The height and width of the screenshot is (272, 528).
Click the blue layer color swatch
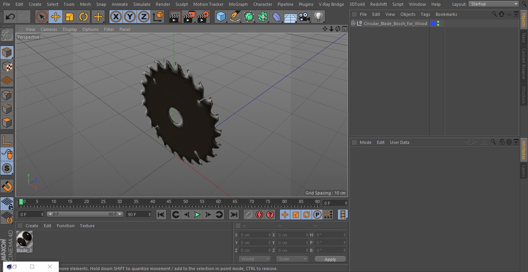(433, 24)
